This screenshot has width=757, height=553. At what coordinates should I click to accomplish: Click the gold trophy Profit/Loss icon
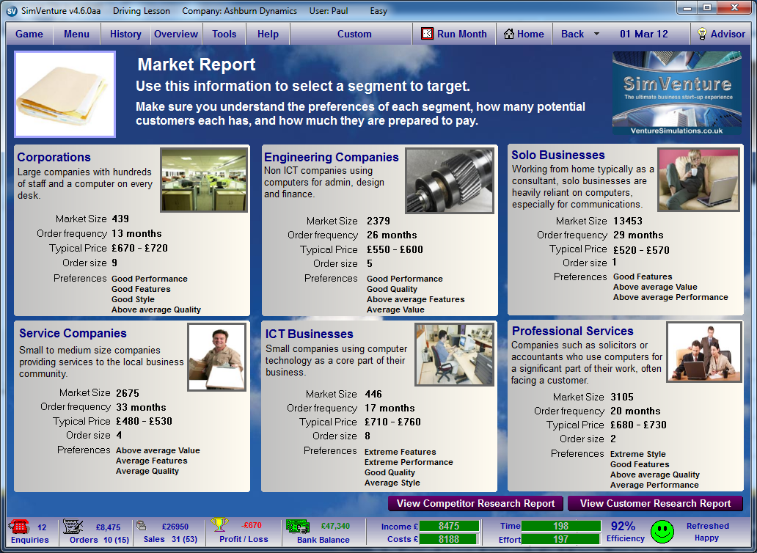pos(219,525)
